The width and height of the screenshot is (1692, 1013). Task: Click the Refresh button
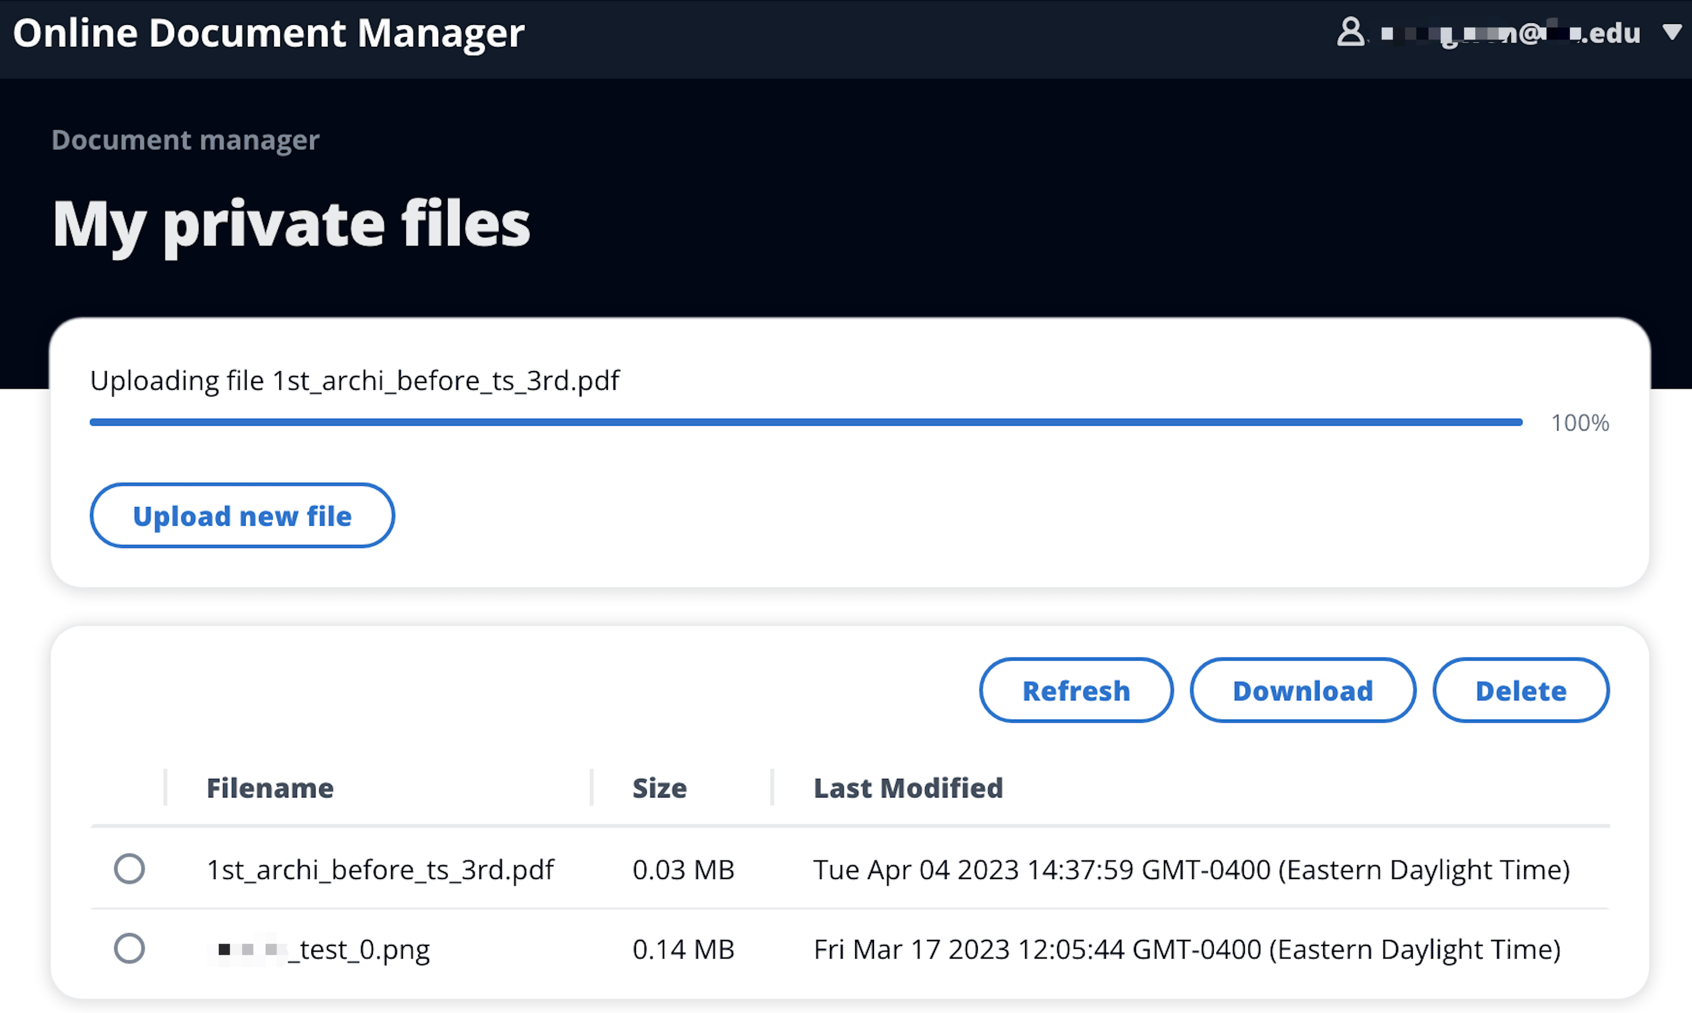(1075, 691)
